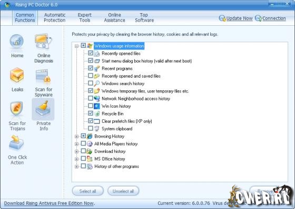Expand All Media Players history node
The image size is (295, 209).
click(x=76, y=144)
